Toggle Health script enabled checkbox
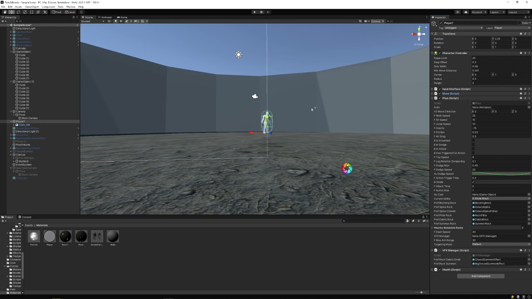Image resolution: width=532 pixels, height=299 pixels. click(440, 270)
